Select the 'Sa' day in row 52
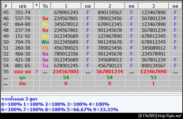The height and width of the screenshot is (119, 183). click(x=45, y=54)
